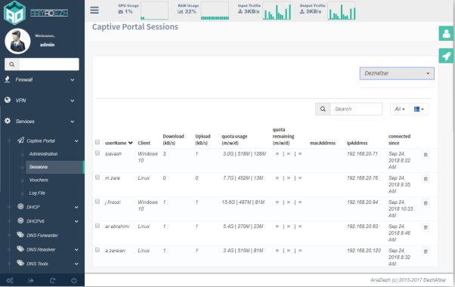The height and width of the screenshot is (287, 455).
Task: Click the DHCPv6 circular icon
Action: click(x=20, y=221)
